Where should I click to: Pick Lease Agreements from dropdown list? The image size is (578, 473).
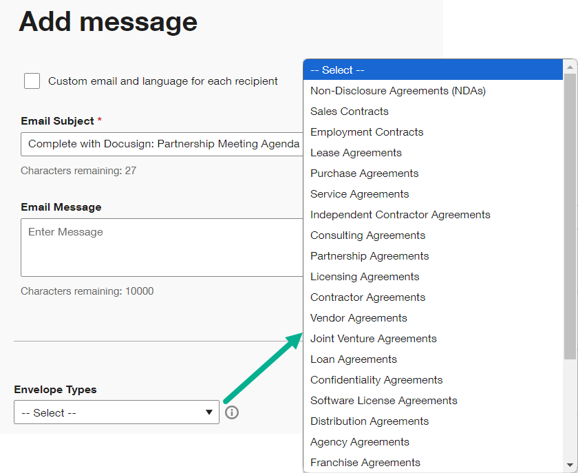[356, 153]
